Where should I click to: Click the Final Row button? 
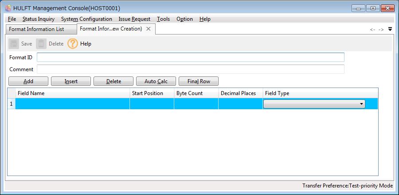(x=199, y=81)
